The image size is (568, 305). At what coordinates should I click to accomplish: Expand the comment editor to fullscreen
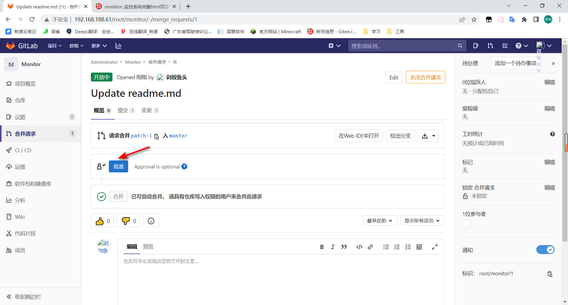[x=434, y=247]
